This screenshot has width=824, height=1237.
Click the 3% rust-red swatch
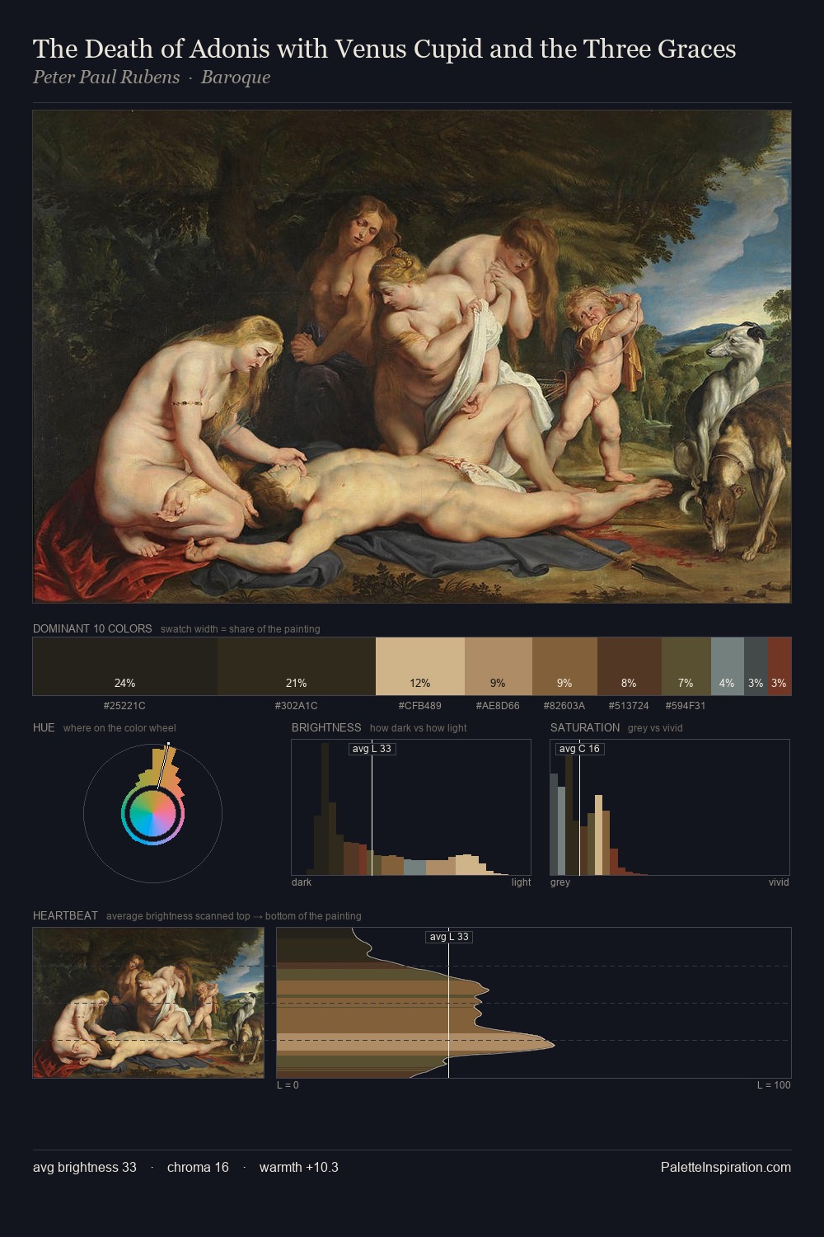click(x=780, y=666)
